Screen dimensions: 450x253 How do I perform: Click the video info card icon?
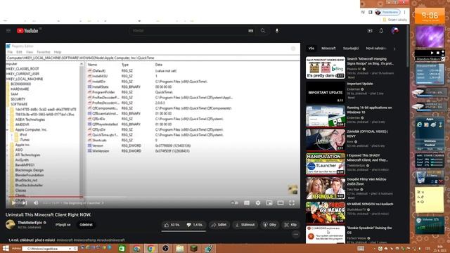293,48
